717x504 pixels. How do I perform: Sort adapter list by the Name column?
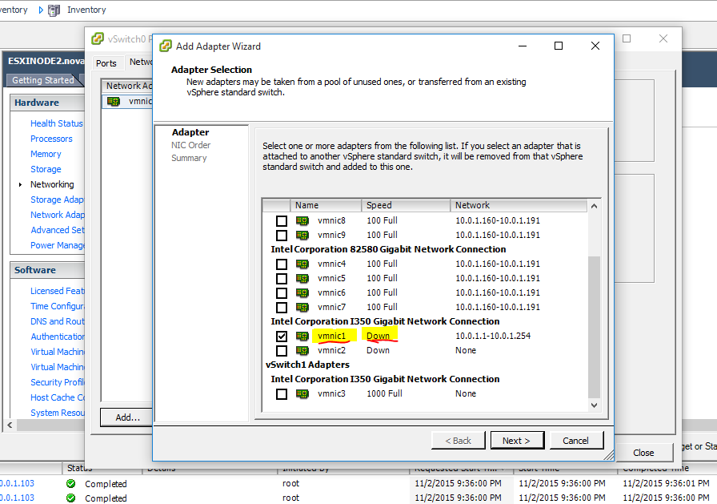tap(326, 206)
